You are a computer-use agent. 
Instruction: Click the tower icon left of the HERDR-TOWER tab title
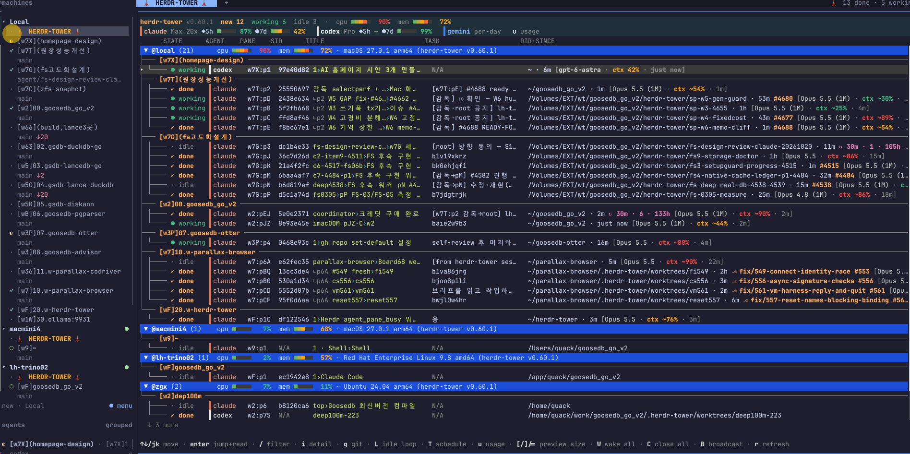coord(146,3)
